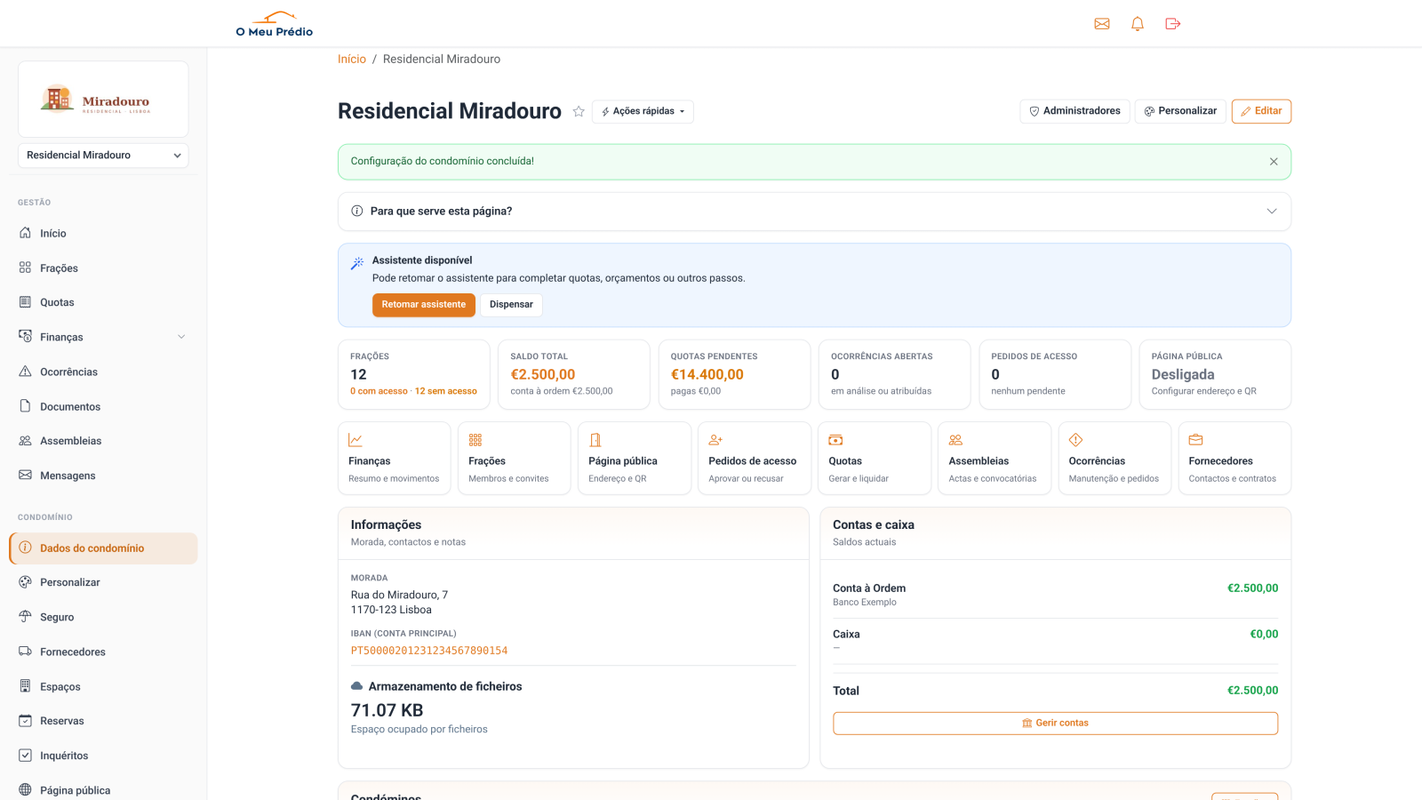Click the Início breadcrumb link
Screen dimensions: 1422x800
(352, 60)
